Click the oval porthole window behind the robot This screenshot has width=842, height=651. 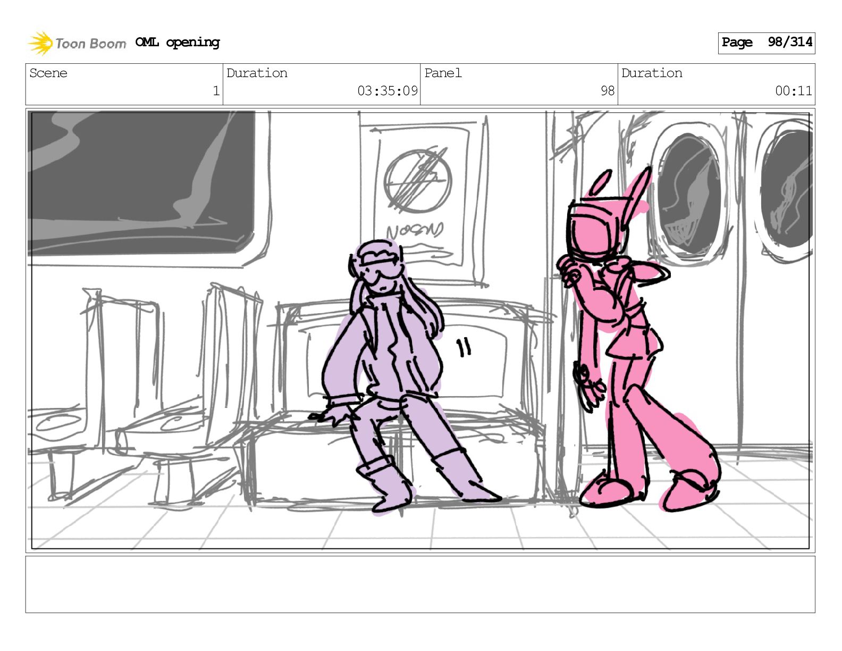(x=688, y=192)
